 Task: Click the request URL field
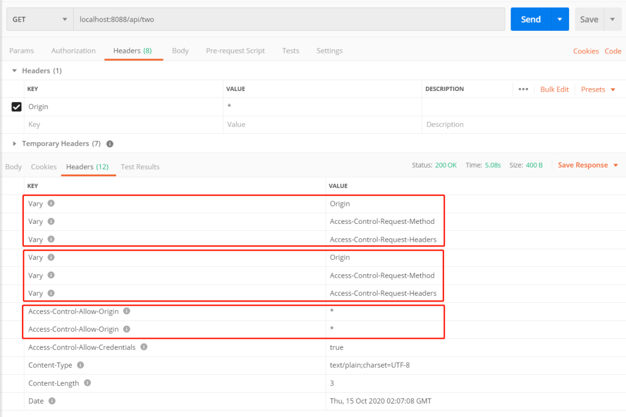pyautogui.click(x=289, y=19)
